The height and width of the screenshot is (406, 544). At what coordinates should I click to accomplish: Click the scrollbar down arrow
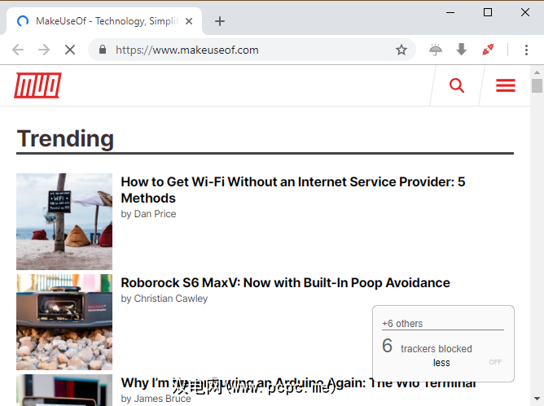coord(537,399)
